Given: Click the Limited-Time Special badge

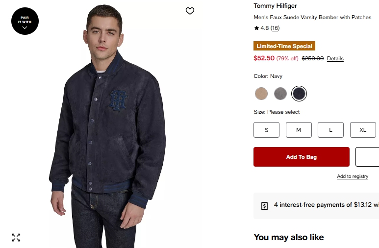Looking at the screenshot, I should point(284,46).
